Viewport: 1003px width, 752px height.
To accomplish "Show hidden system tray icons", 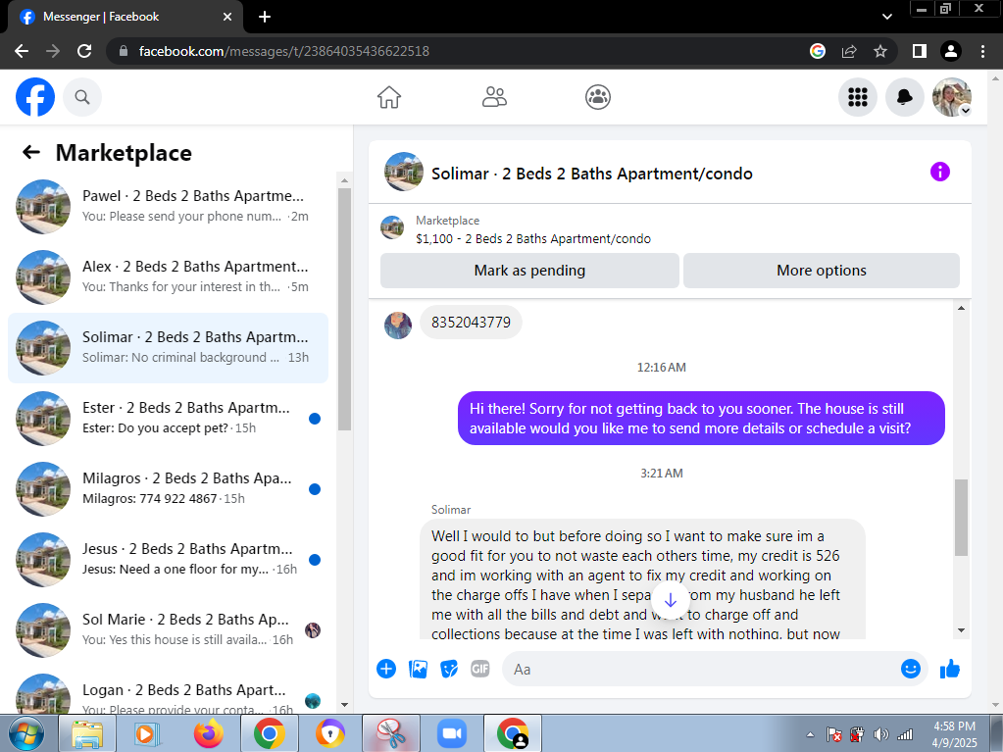I will [x=810, y=734].
